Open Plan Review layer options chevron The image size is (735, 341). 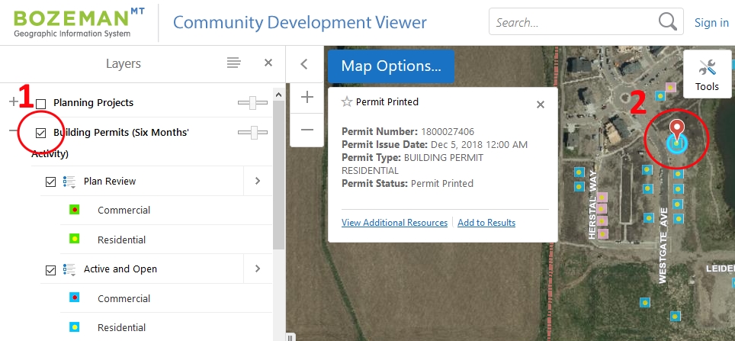[x=257, y=182]
